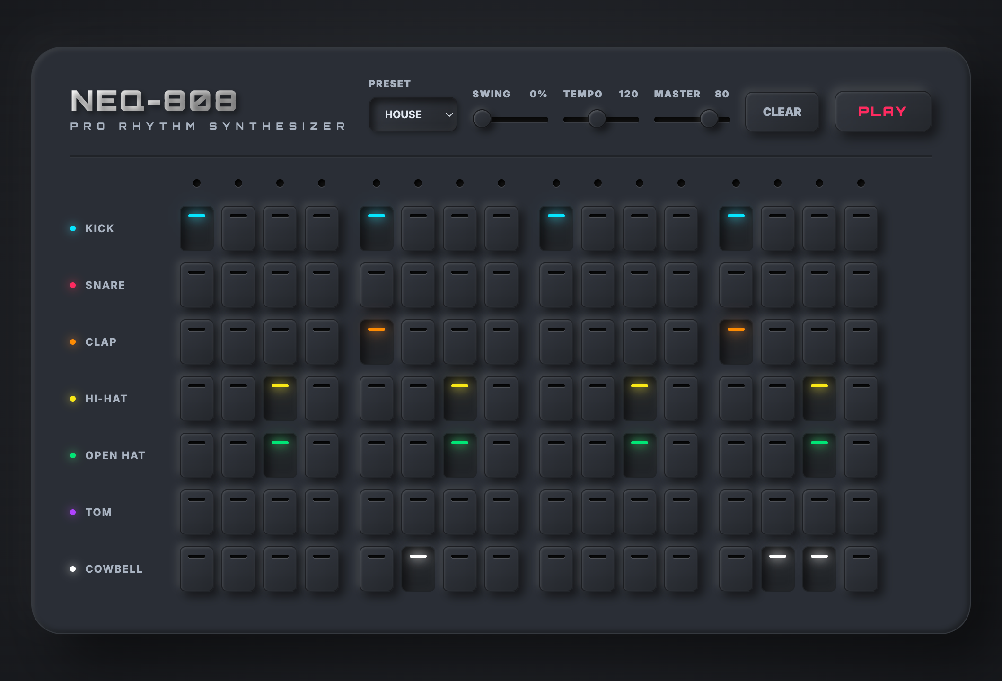Disable the lit Clap step 13 pad
Screen dimensions: 1002x681
(736, 342)
